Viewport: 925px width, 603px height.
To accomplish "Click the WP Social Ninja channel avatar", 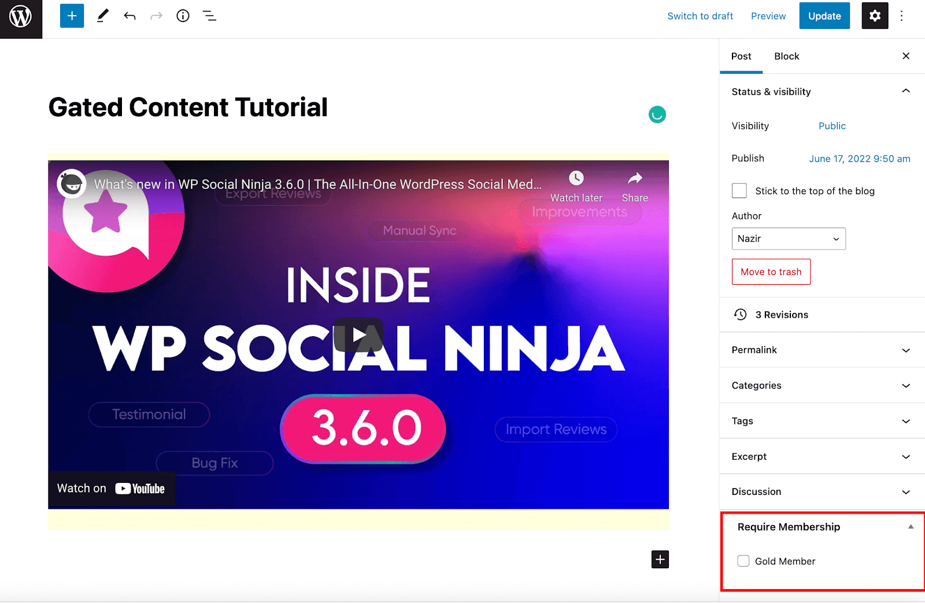I will click(x=72, y=184).
